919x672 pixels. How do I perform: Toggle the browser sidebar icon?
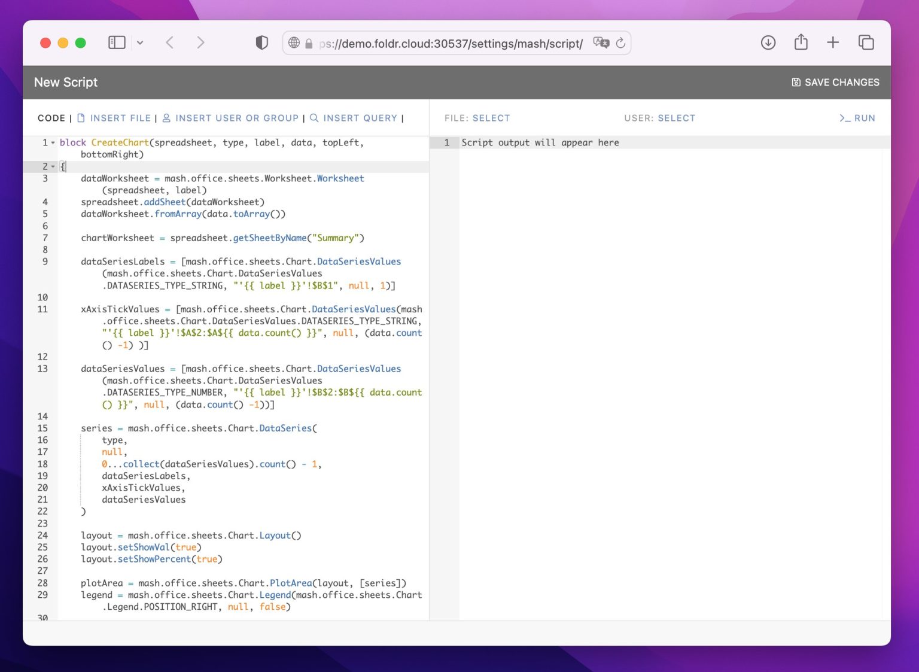tap(117, 42)
